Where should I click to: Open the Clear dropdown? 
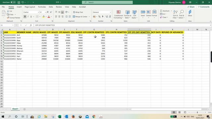click(x=164, y=17)
